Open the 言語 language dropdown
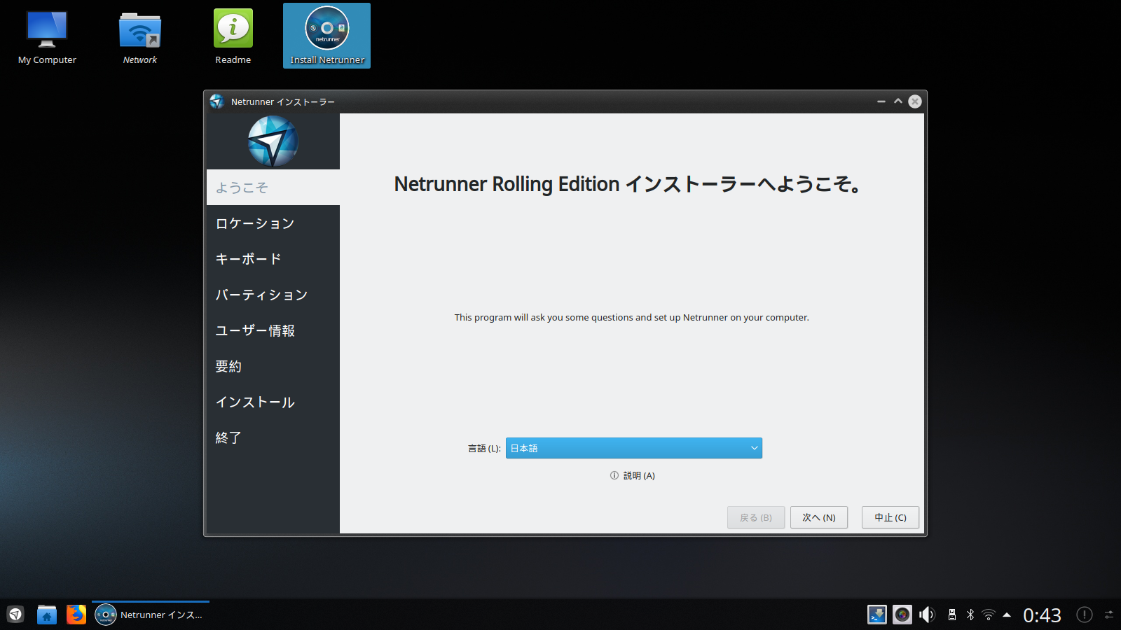Image resolution: width=1121 pixels, height=630 pixels. click(633, 448)
